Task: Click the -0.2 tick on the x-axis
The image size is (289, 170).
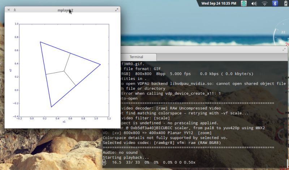Action: (x=19, y=119)
